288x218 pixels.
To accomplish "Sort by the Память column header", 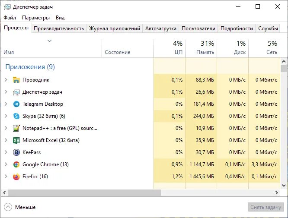I will tap(201, 48).
